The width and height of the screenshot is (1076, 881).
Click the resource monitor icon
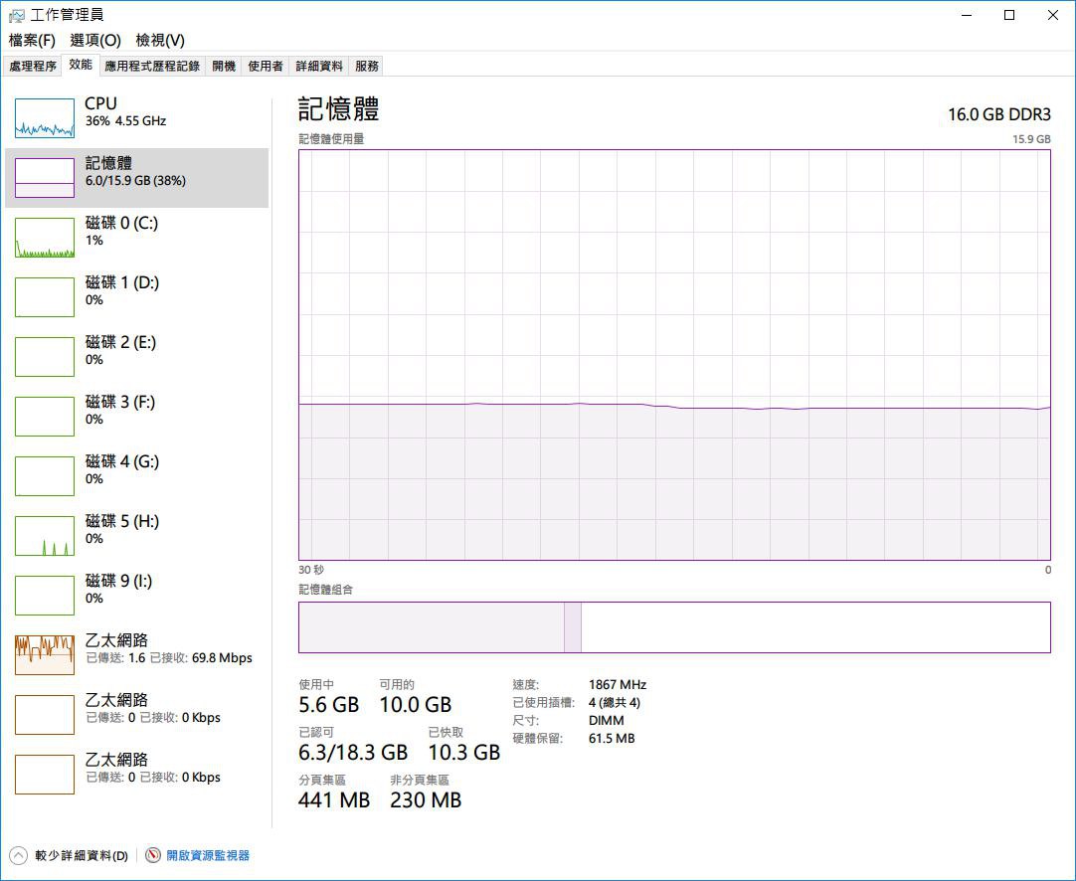coord(153,855)
